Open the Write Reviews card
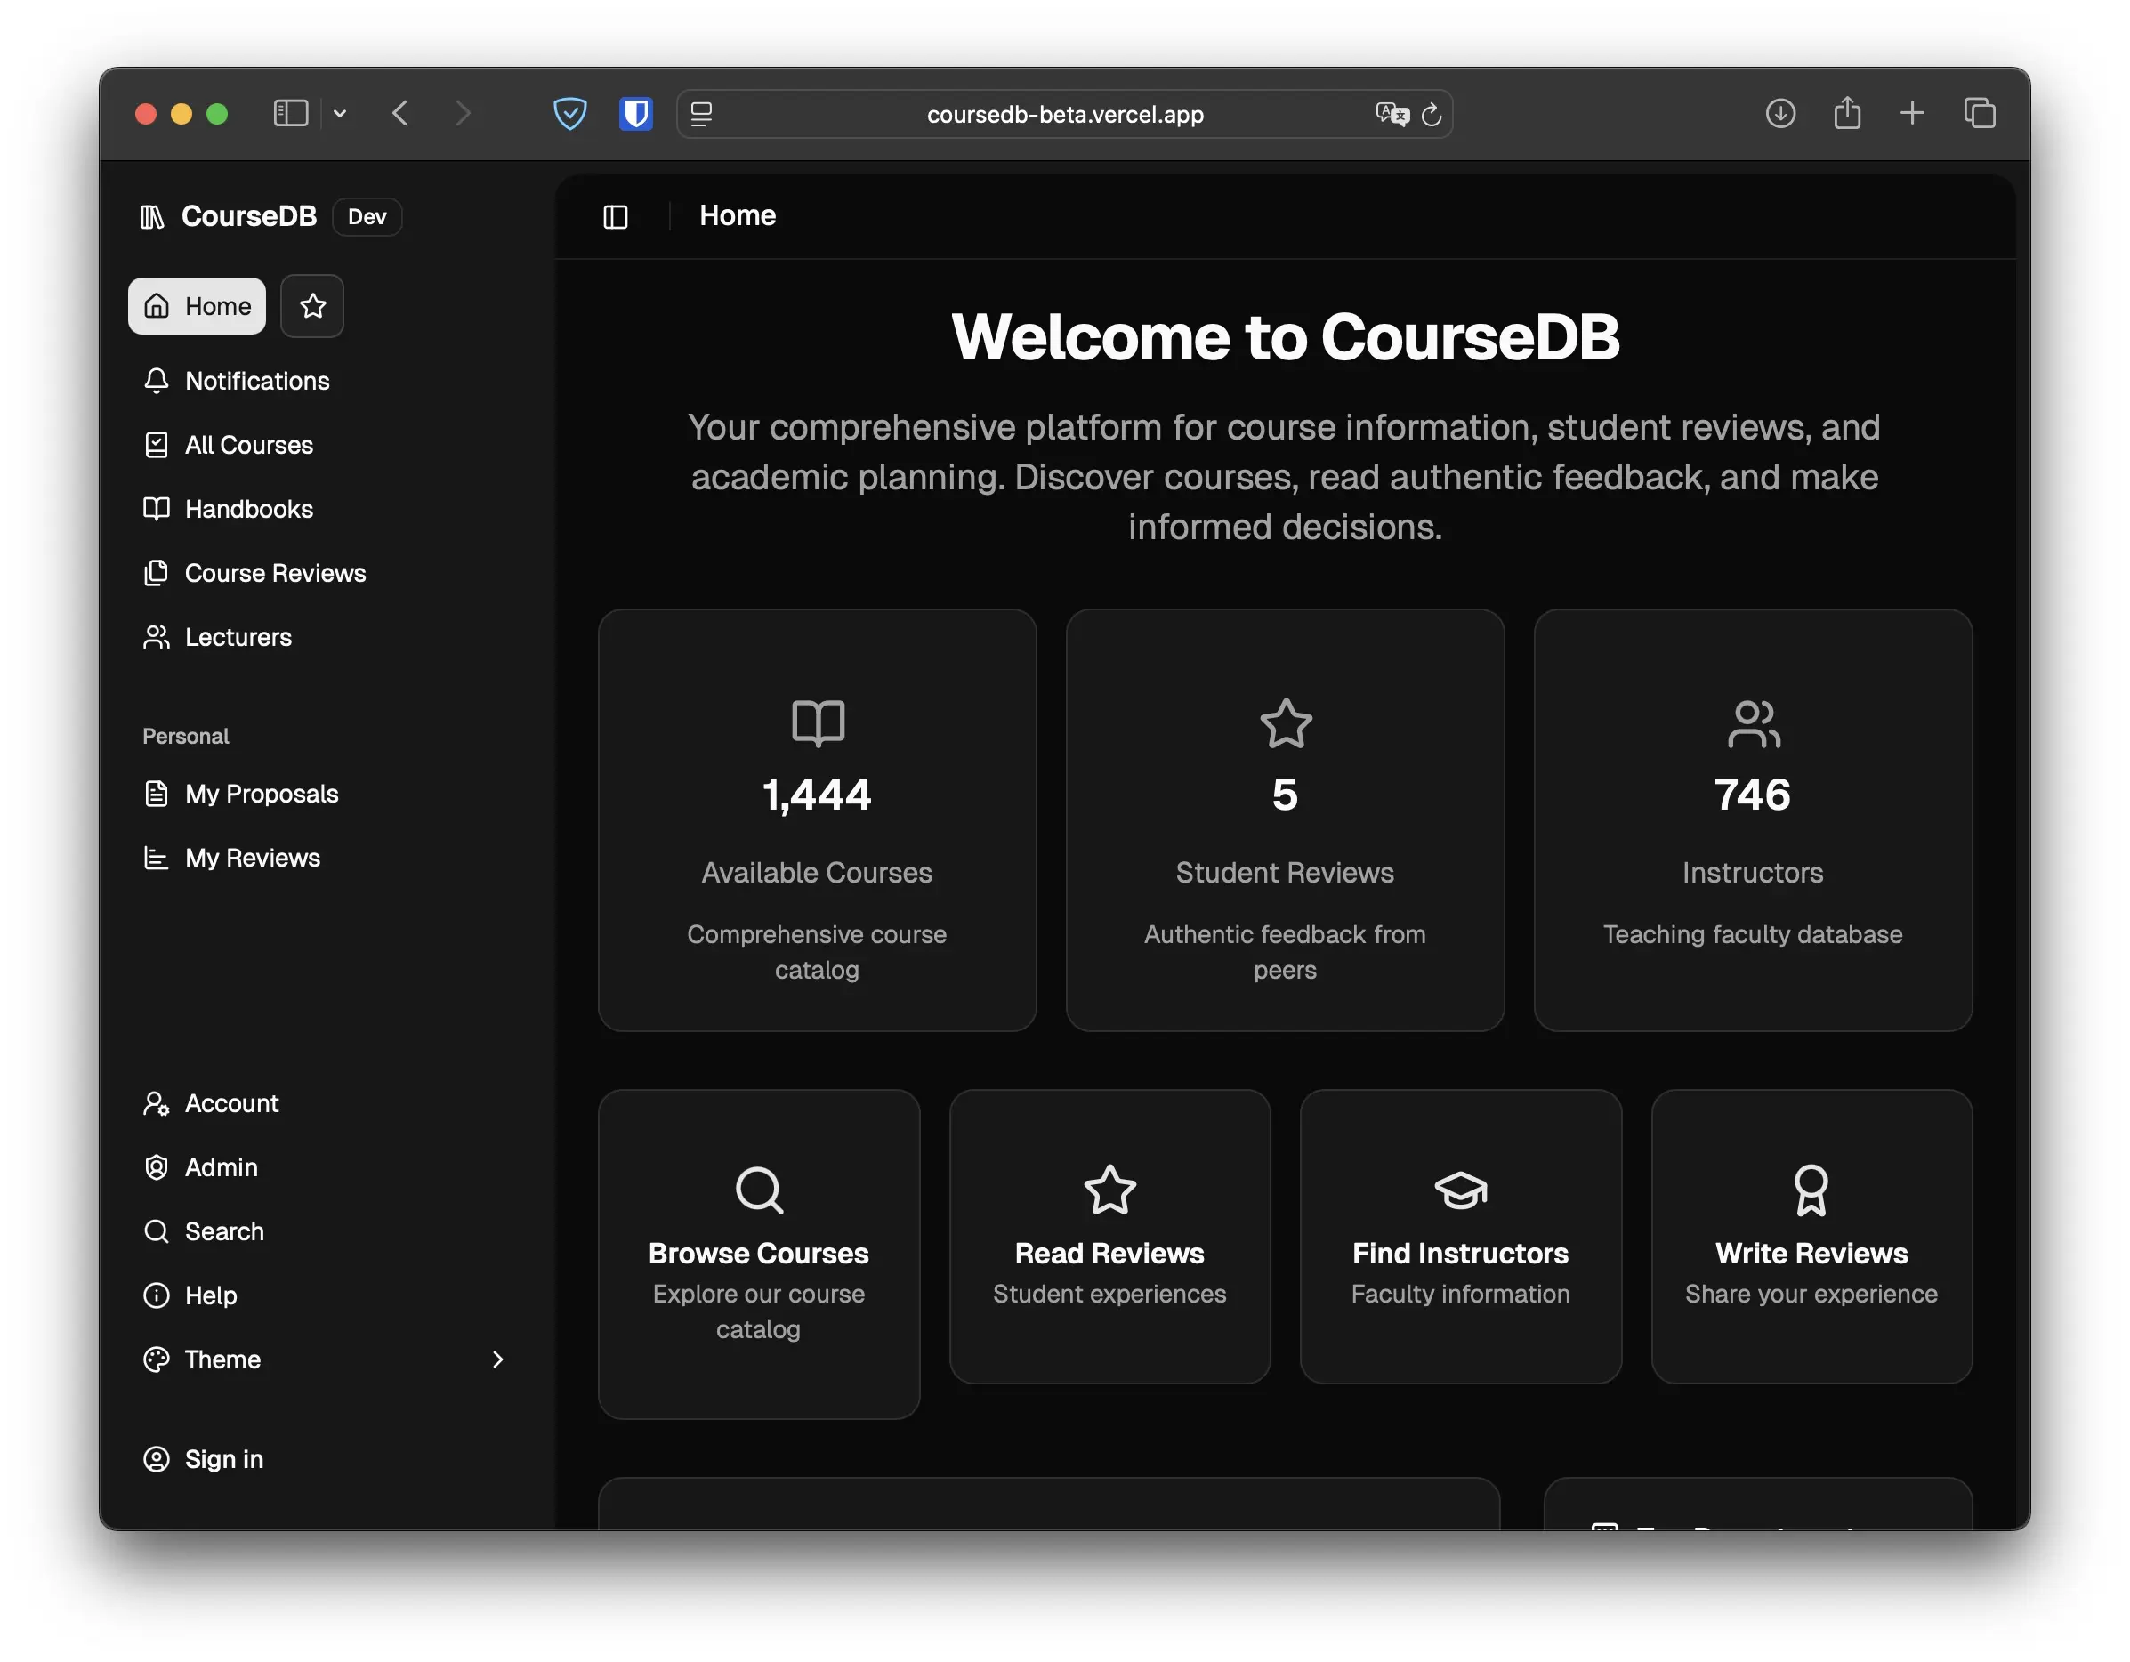 pyautogui.click(x=1812, y=1237)
